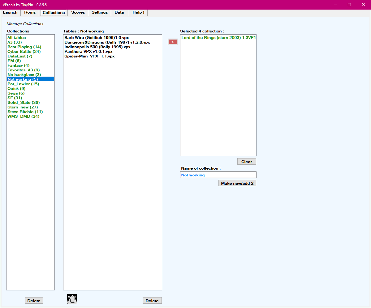Click the red arrow add button
The image size is (371, 308).
click(x=173, y=42)
